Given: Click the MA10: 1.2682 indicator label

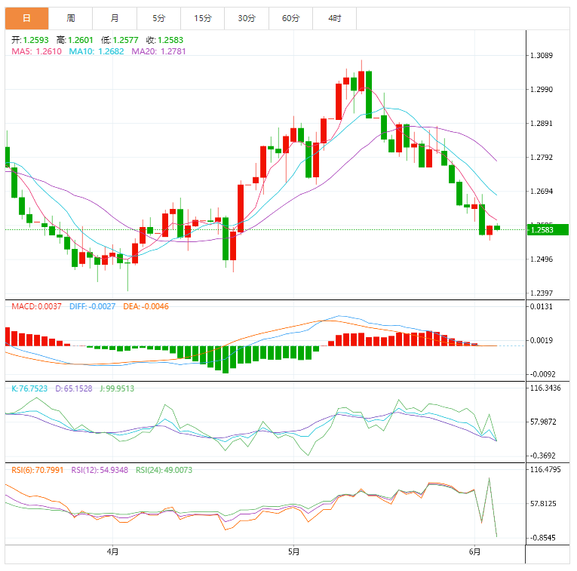Looking at the screenshot, I should point(97,51).
